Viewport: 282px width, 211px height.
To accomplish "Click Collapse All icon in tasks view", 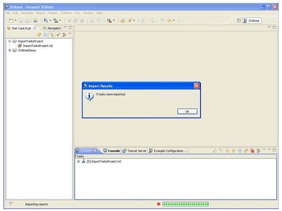I will [x=240, y=151].
